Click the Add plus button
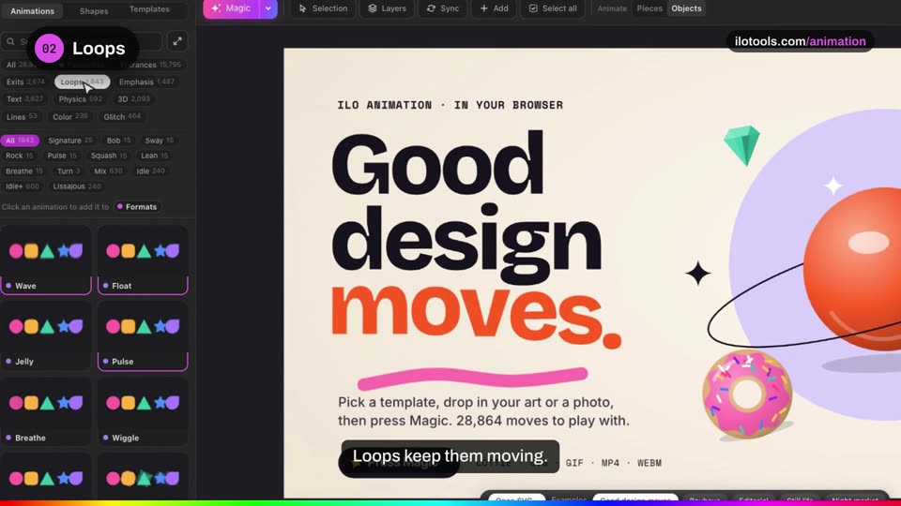 pyautogui.click(x=494, y=8)
